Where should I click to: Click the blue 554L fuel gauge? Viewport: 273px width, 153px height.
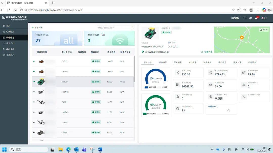[156, 77]
